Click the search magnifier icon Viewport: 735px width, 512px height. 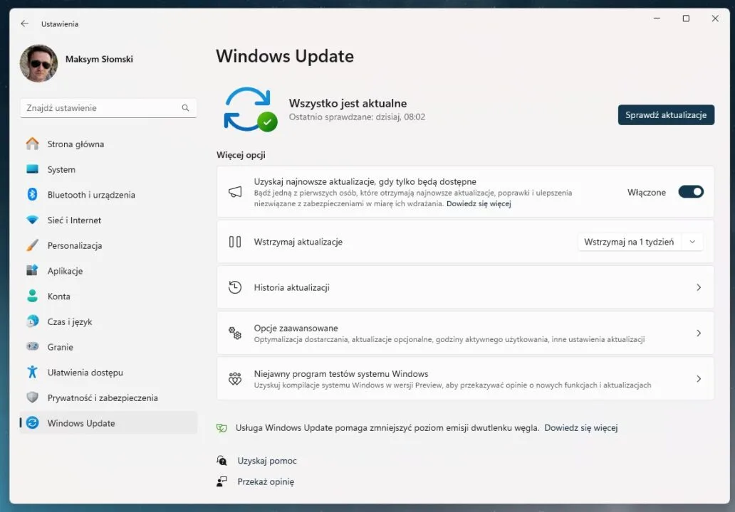[x=185, y=108]
